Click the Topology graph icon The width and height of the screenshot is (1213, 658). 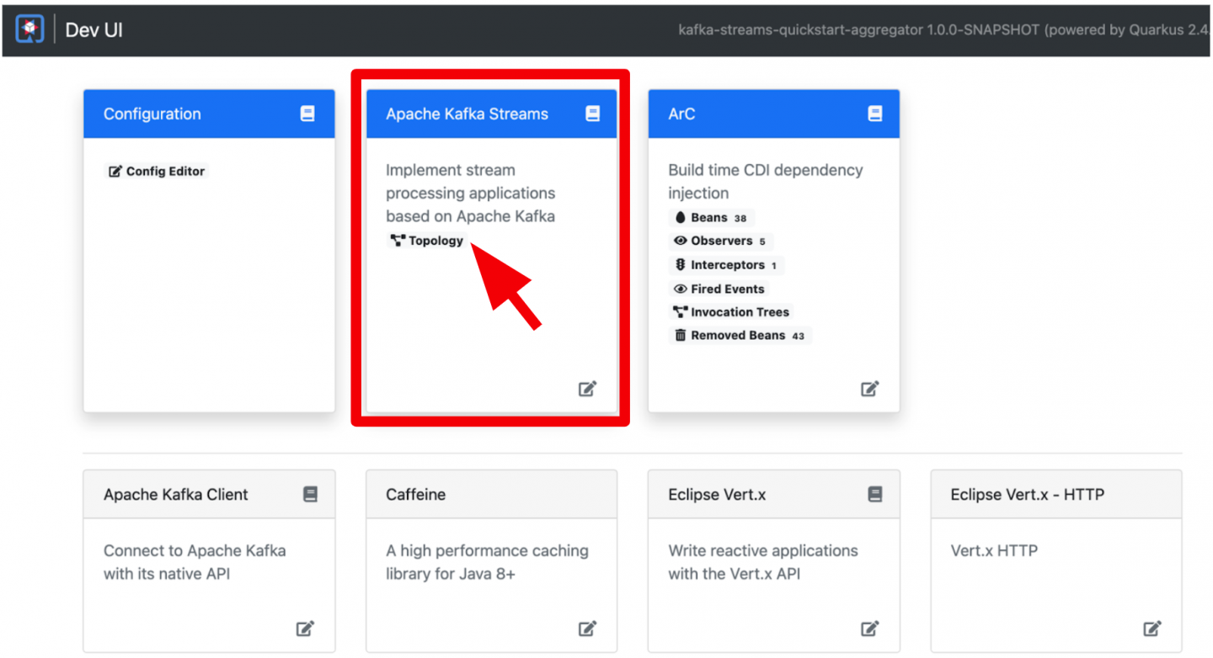tap(398, 241)
